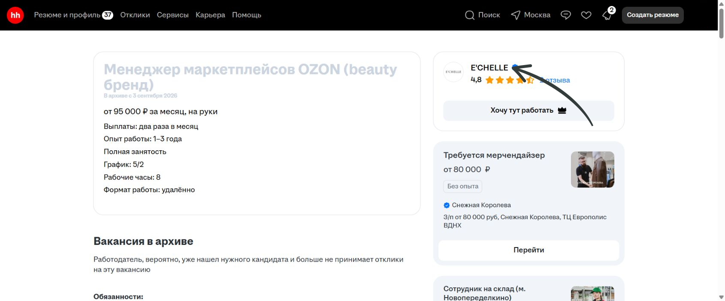
Task: Click the Создать резюме button
Action: pyautogui.click(x=653, y=15)
